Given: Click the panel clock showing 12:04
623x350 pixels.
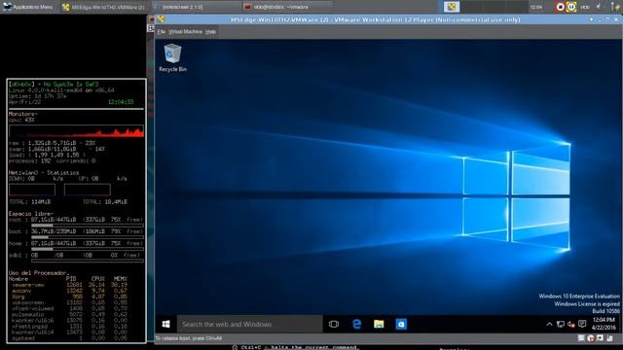Looking at the screenshot, I should tap(535, 7).
